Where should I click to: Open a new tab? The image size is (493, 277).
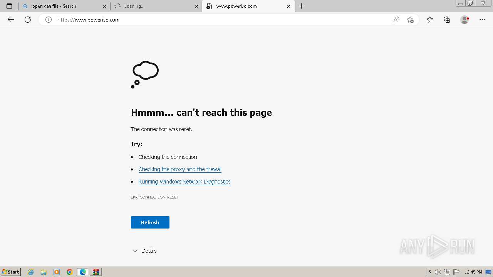(x=302, y=6)
